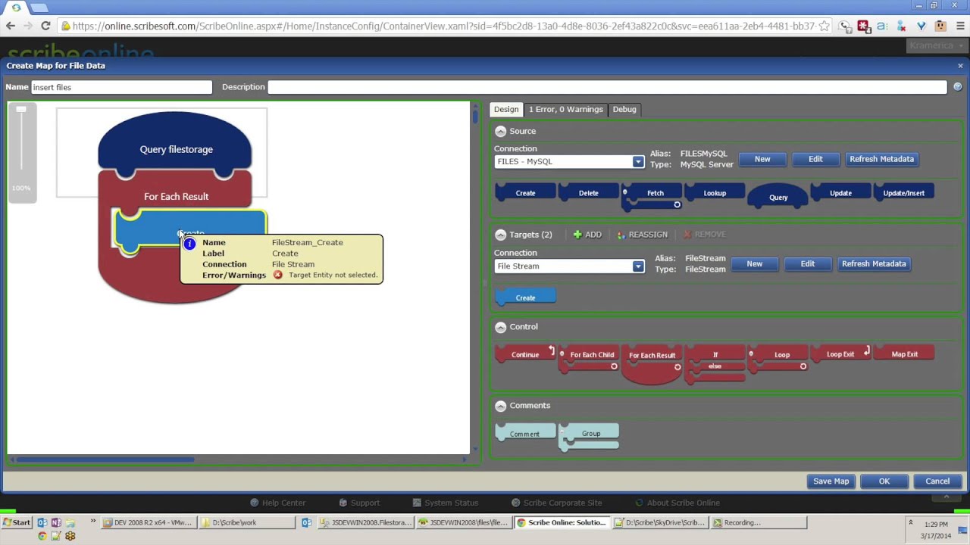The width and height of the screenshot is (970, 545).
Task: Pick the Loop control block
Action: 778,358
